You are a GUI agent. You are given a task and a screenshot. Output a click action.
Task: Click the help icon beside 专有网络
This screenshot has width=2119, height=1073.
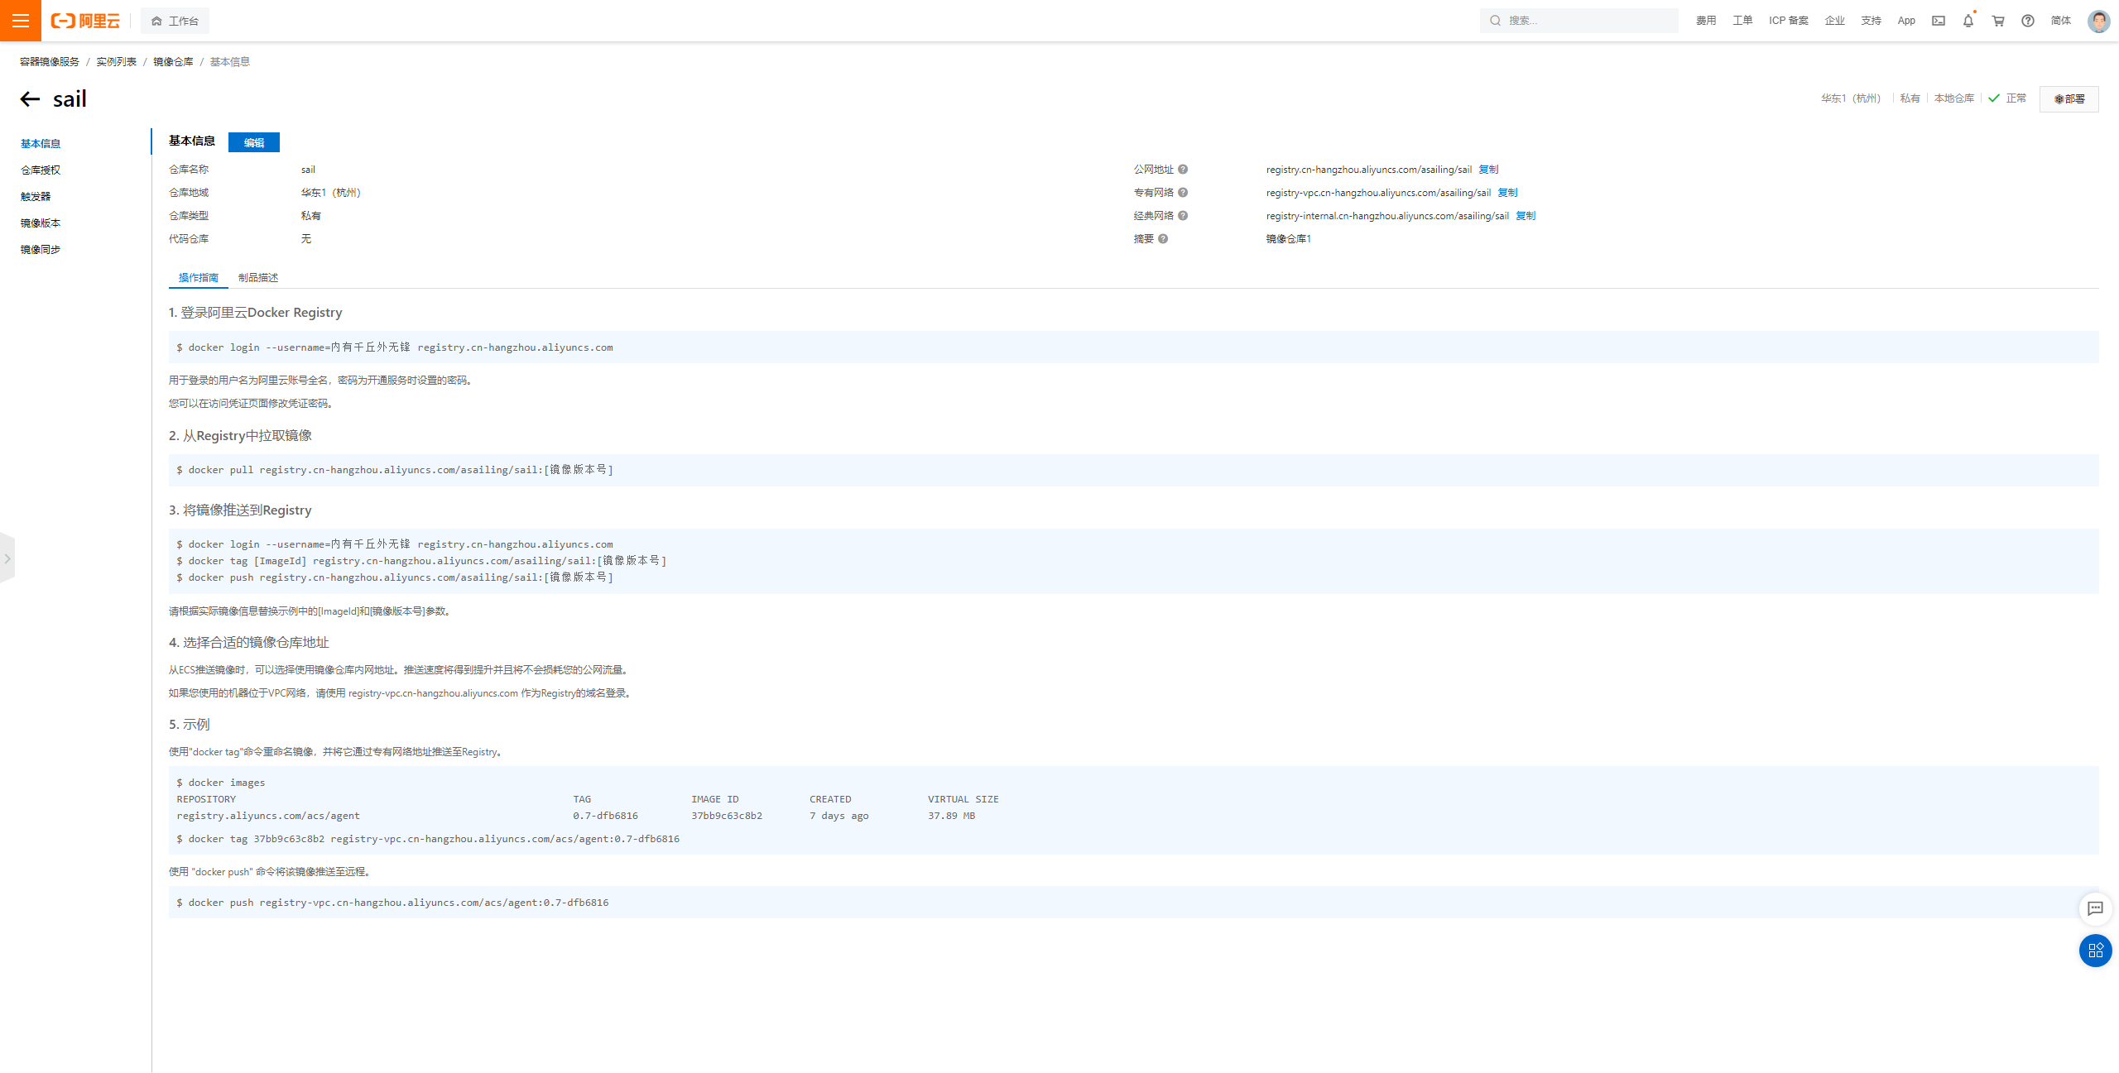[x=1183, y=193]
